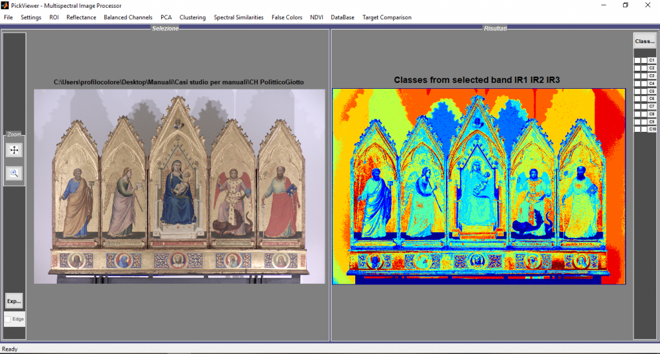
Task: Enable the Edge checkbox
Action: pyautogui.click(x=8, y=319)
